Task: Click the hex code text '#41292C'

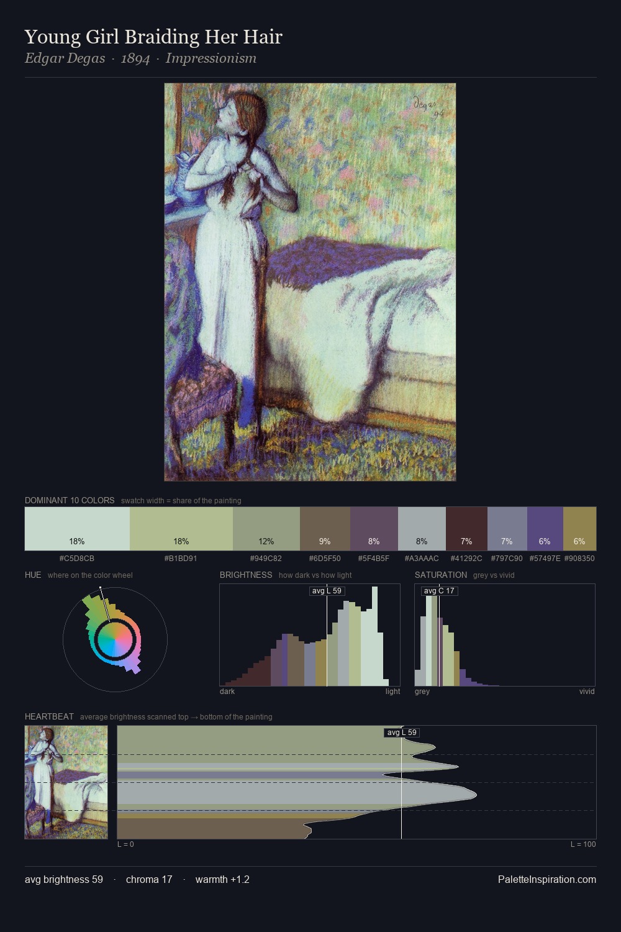Action: (x=466, y=559)
